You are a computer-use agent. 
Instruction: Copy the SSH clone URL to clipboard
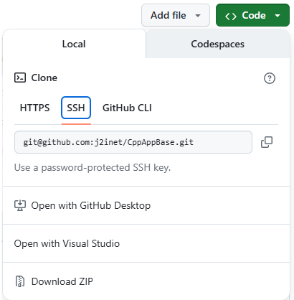coord(267,142)
